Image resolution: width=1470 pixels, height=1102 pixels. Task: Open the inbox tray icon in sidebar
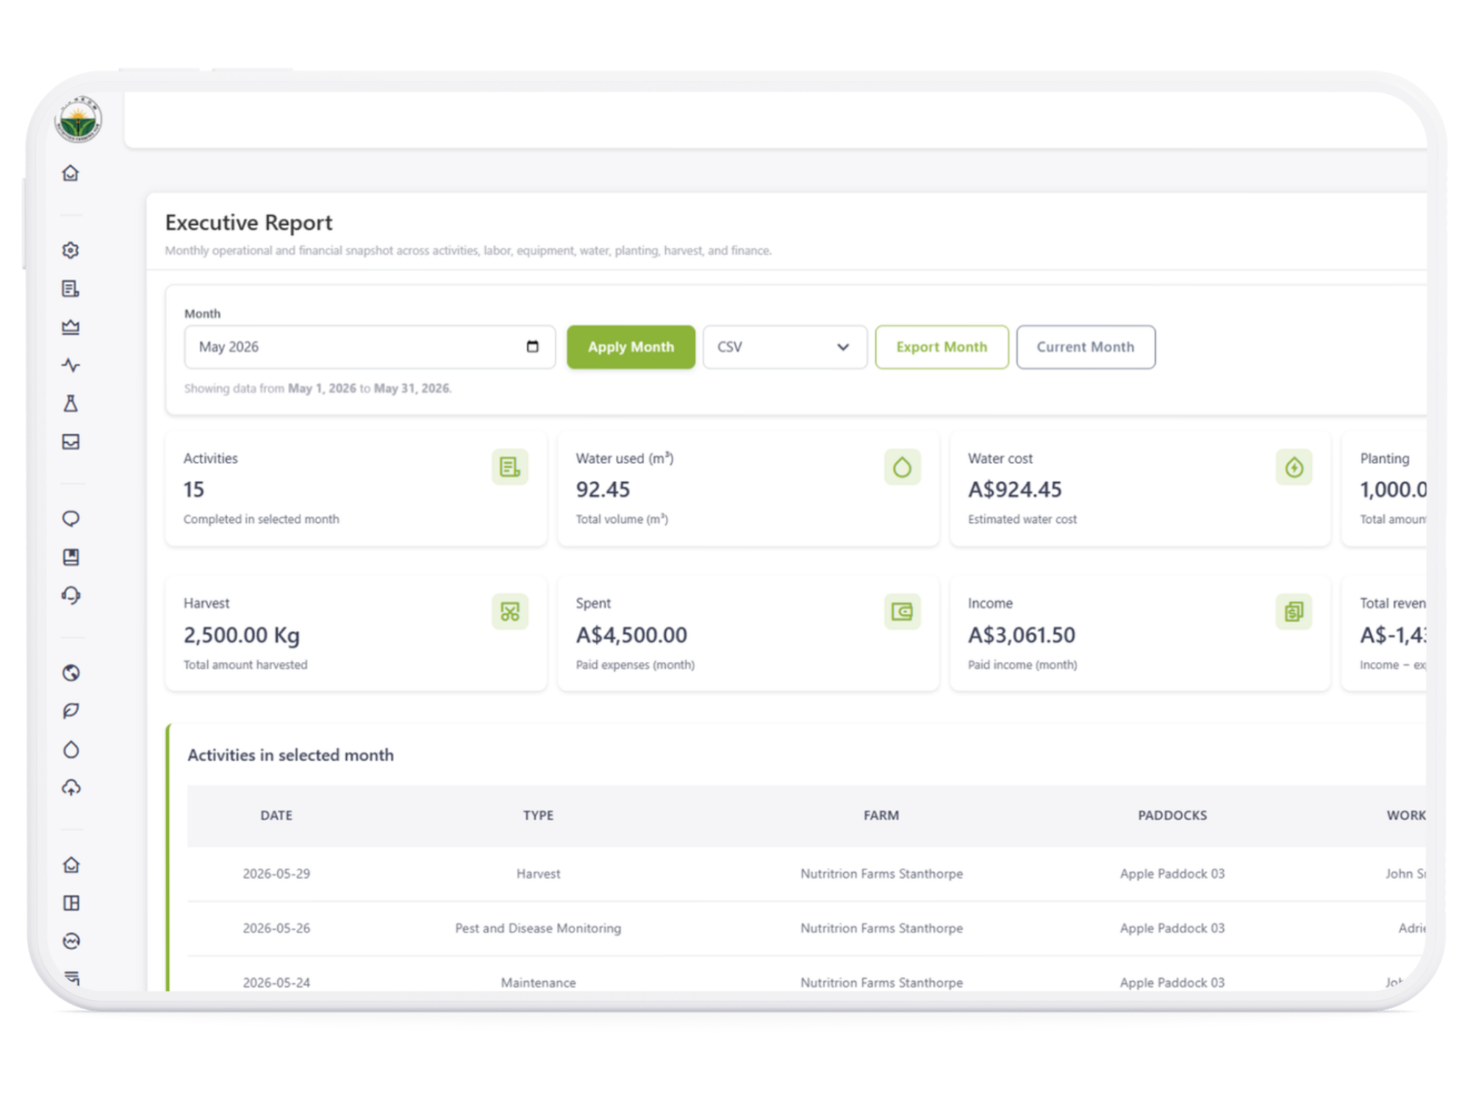point(71,442)
